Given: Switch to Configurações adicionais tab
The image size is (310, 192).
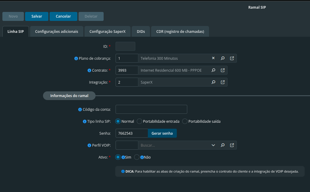Looking at the screenshot, I should [56, 31].
